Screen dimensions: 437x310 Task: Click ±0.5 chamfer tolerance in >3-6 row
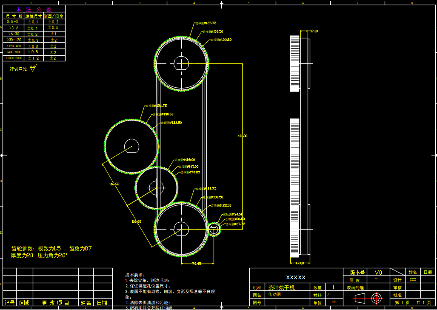tap(53, 28)
